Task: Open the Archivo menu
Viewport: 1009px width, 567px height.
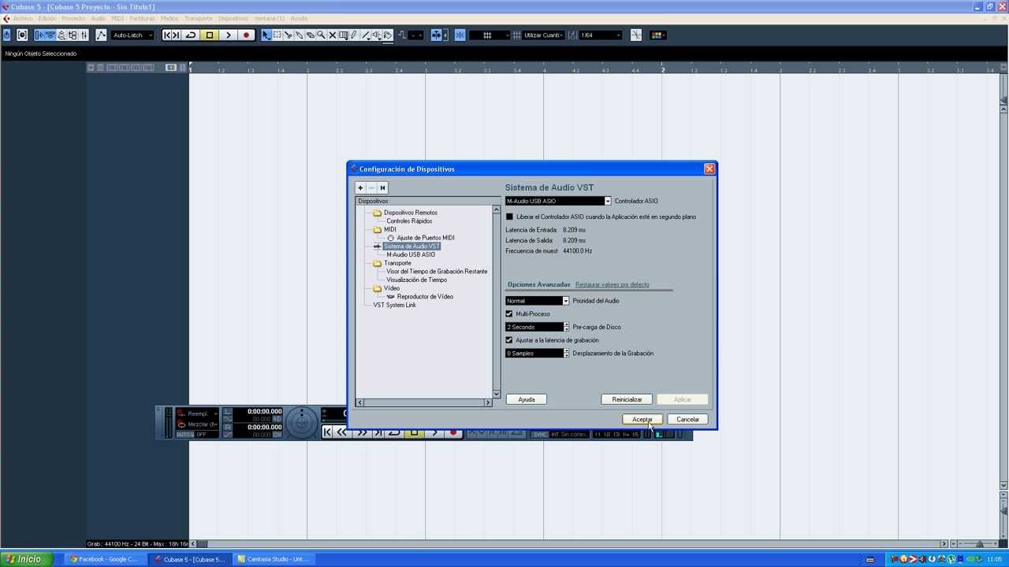Action: point(23,18)
